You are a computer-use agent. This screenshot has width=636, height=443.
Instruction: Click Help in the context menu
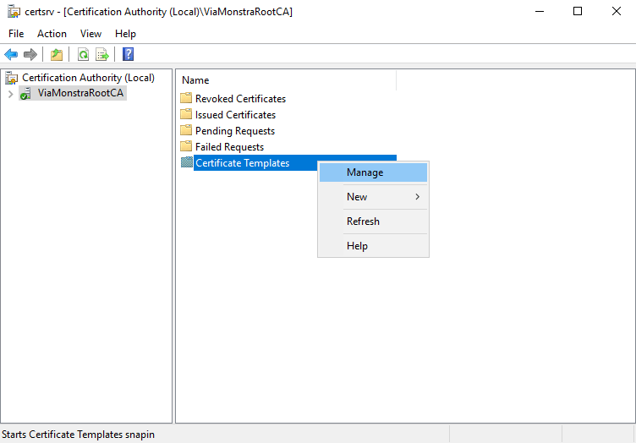357,246
